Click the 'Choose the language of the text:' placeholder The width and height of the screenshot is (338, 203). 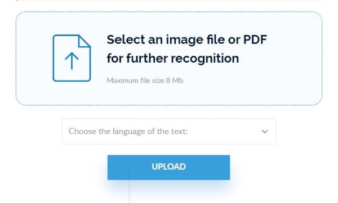[x=128, y=131]
